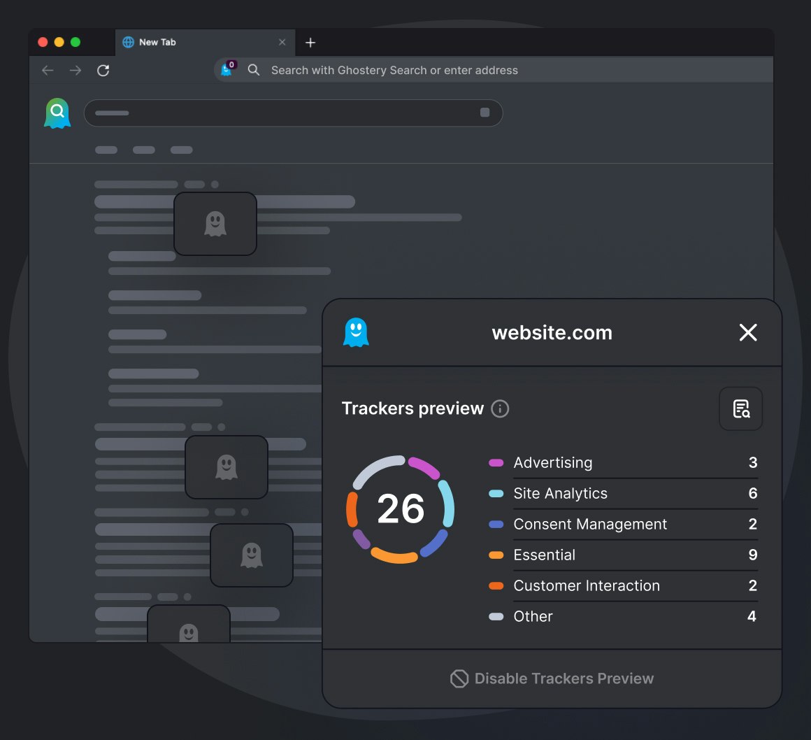Click the Ghostery search input field
The width and height of the screenshot is (811, 740).
coord(293,113)
